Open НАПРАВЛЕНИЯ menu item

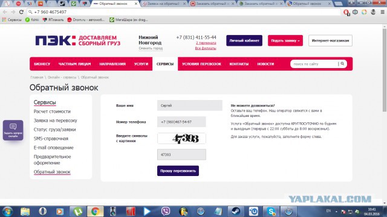pos(112,64)
